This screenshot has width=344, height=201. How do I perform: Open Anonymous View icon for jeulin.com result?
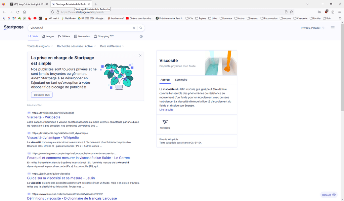29,173
